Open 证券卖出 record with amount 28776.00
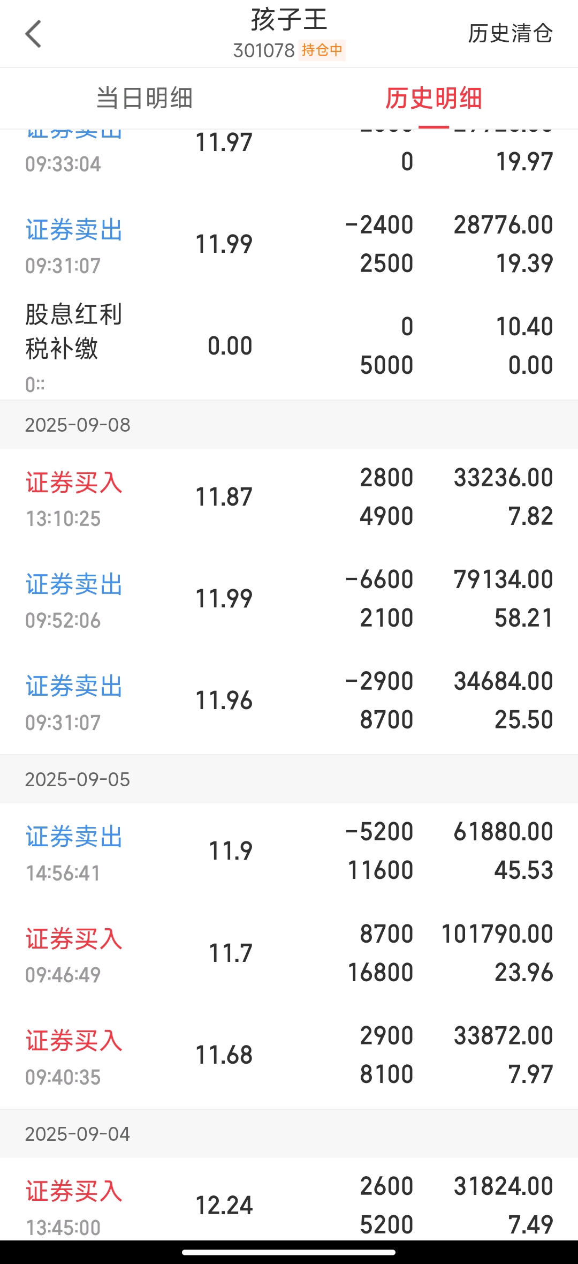This screenshot has width=578, height=1264. [289, 245]
